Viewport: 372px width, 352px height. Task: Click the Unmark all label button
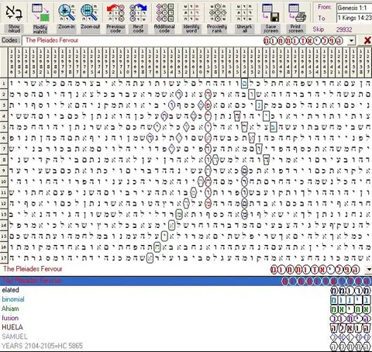244,29
